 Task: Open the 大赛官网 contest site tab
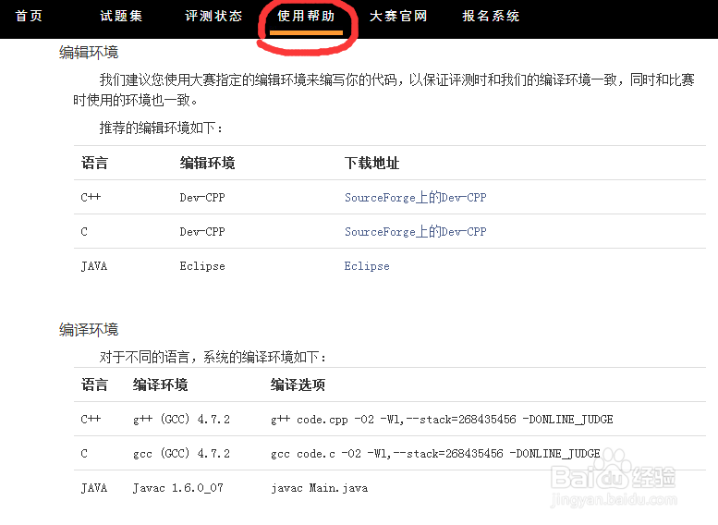coord(398,16)
